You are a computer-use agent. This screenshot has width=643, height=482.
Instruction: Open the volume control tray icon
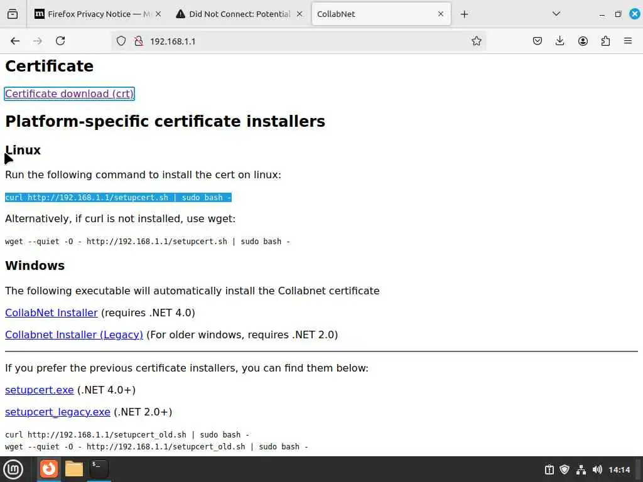point(597,469)
